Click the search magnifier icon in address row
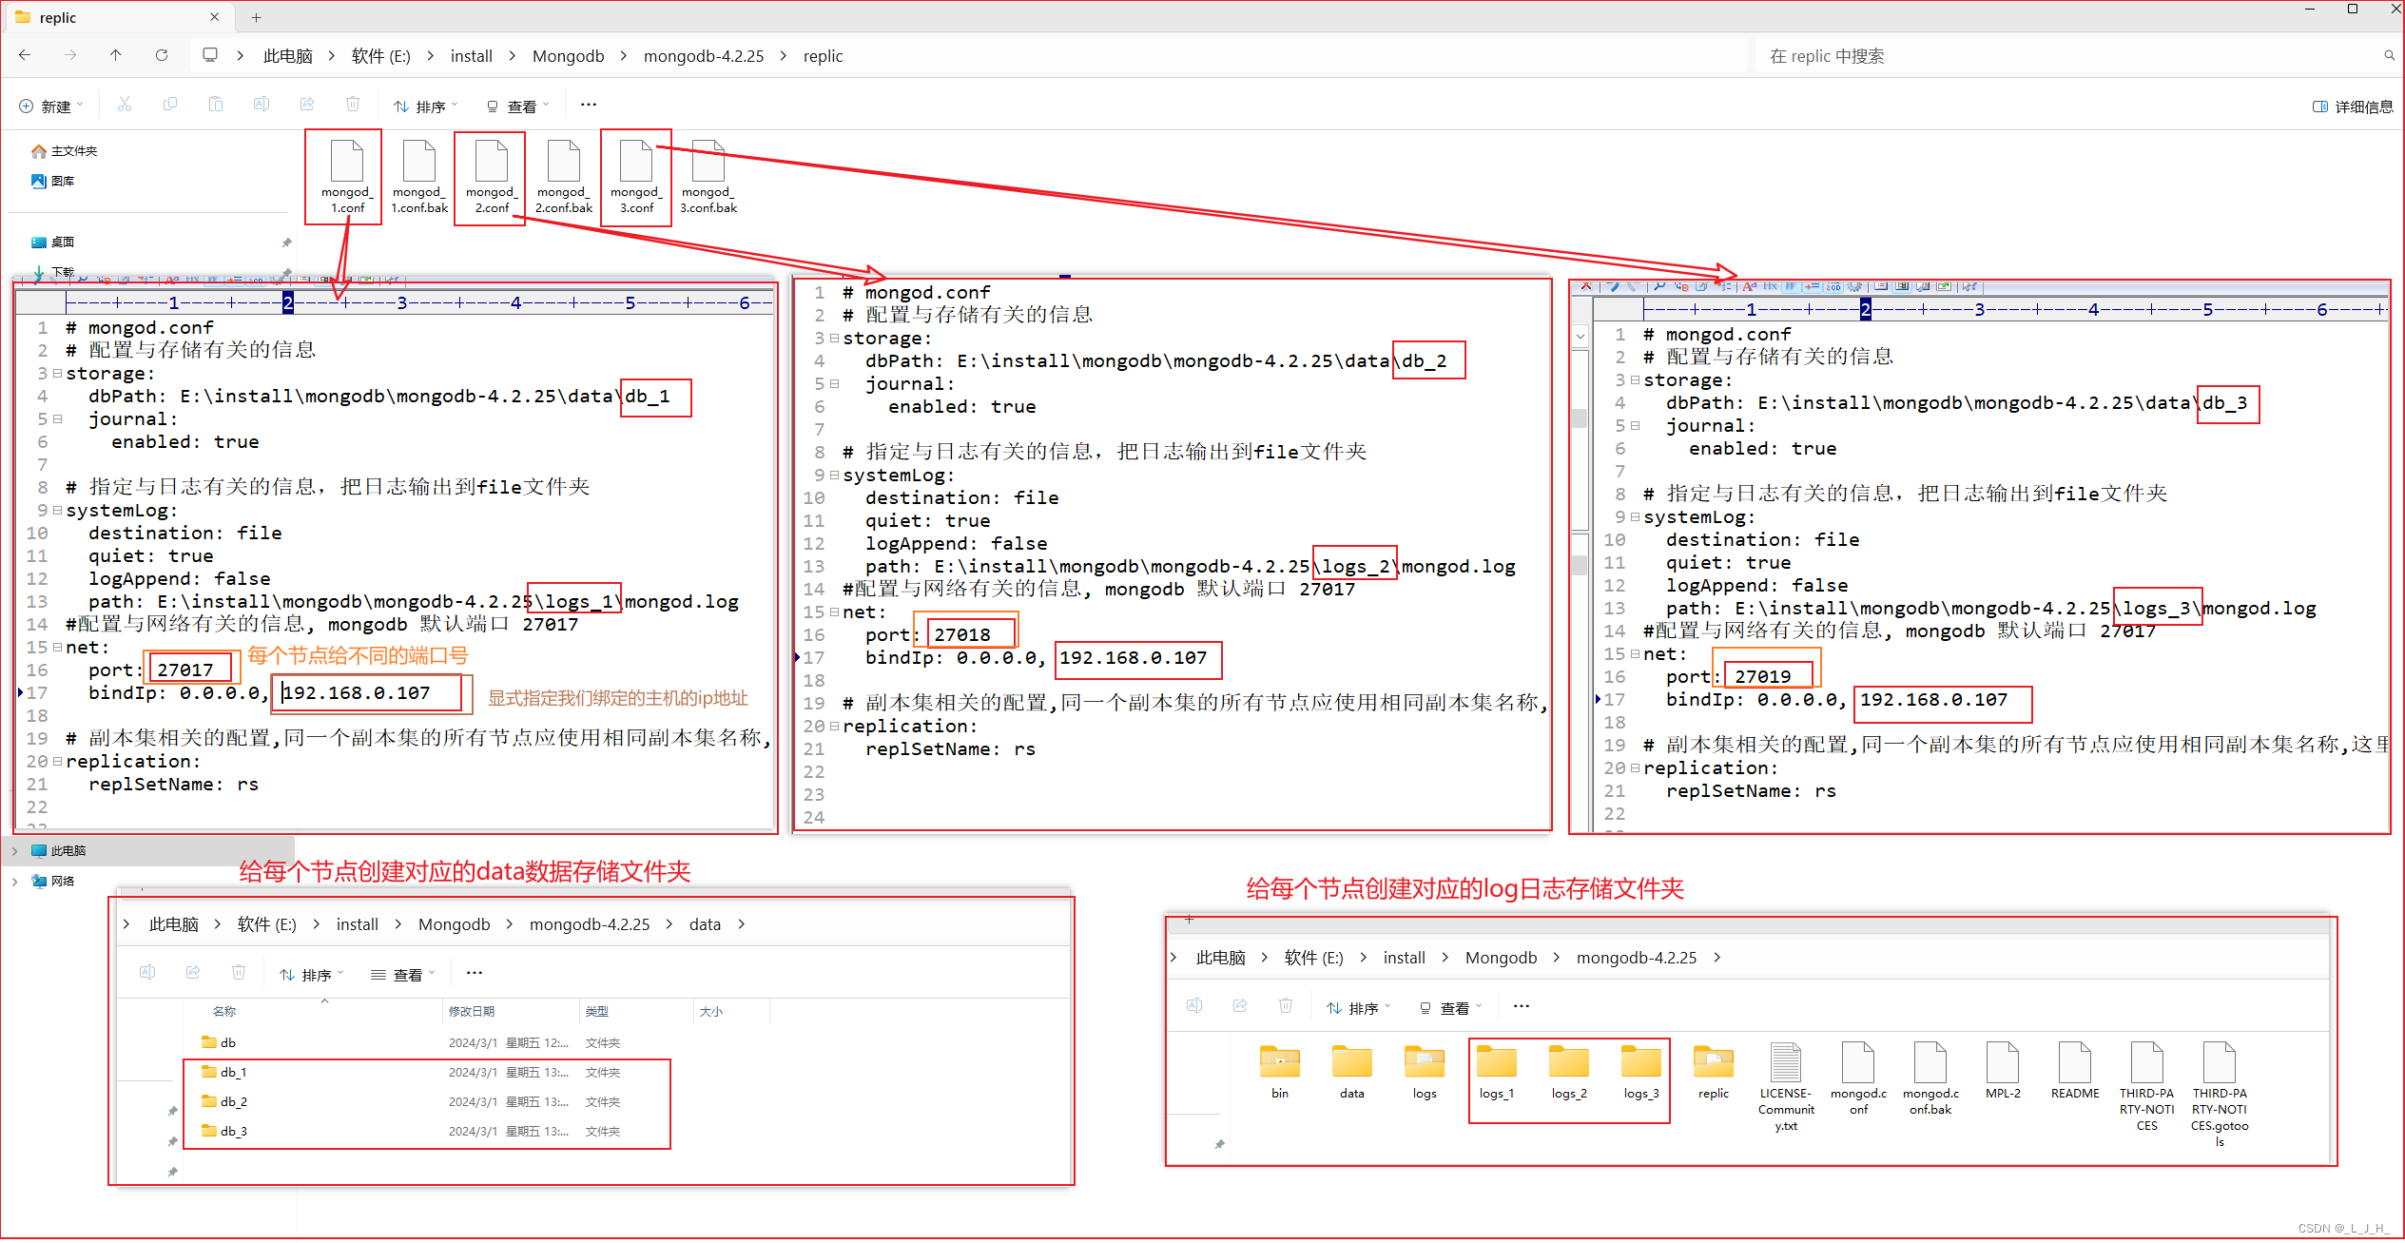Screen dimensions: 2405x1243 [2389, 56]
